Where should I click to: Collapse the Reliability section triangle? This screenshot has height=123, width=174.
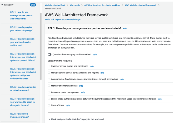click(2, 5)
